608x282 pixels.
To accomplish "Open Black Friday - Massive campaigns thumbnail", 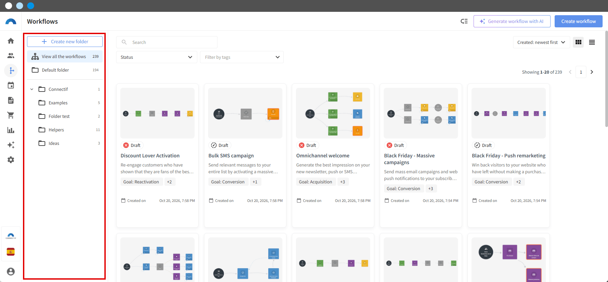I will click(x=421, y=113).
